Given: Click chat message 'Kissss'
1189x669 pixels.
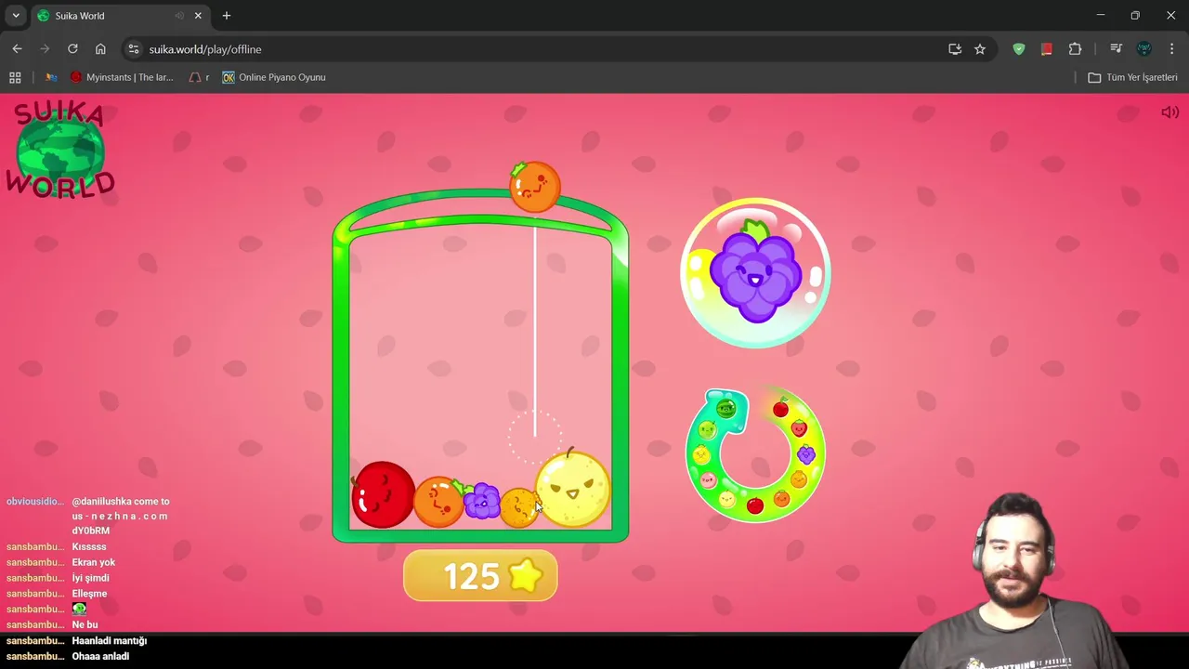Looking at the screenshot, I should click(89, 546).
